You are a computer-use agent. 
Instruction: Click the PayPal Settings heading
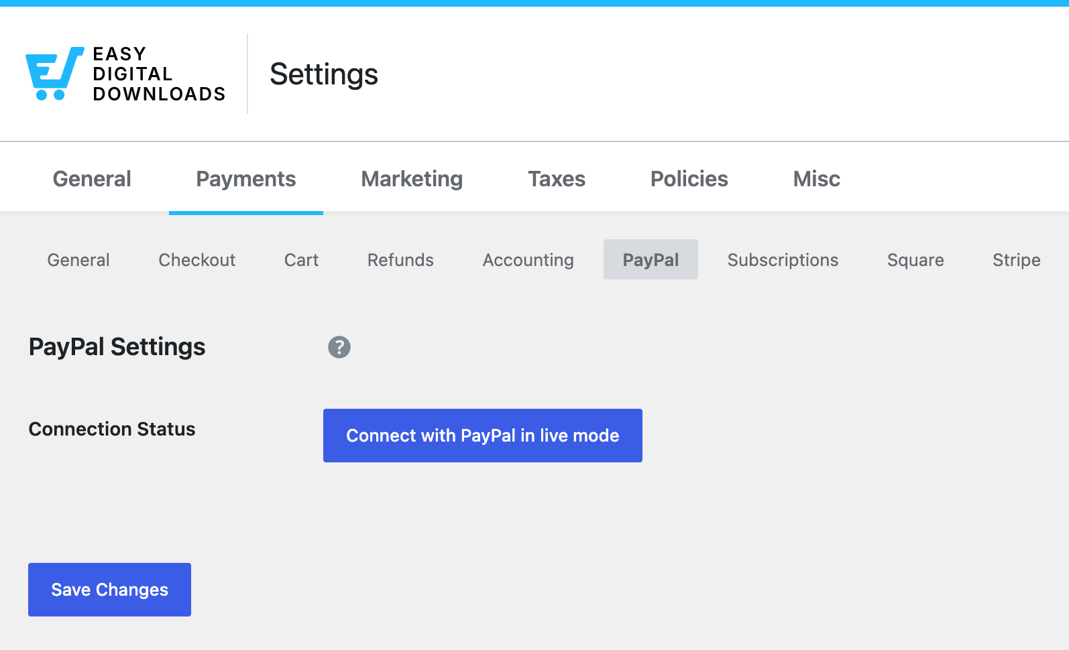(x=117, y=347)
